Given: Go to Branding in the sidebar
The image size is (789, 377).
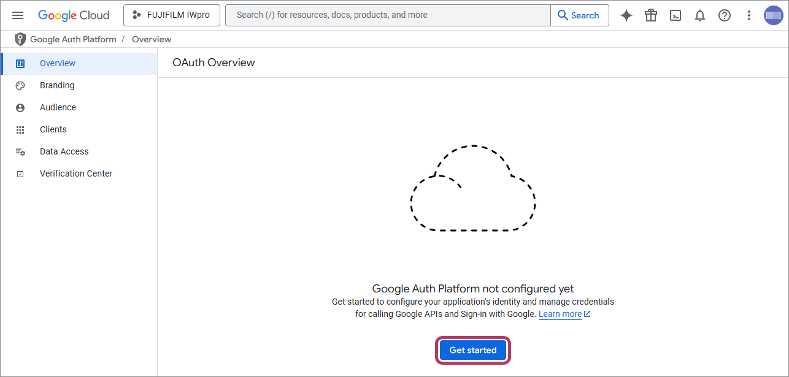Looking at the screenshot, I should pyautogui.click(x=57, y=85).
